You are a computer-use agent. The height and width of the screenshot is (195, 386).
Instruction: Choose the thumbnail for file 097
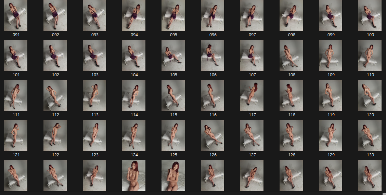click(252, 15)
